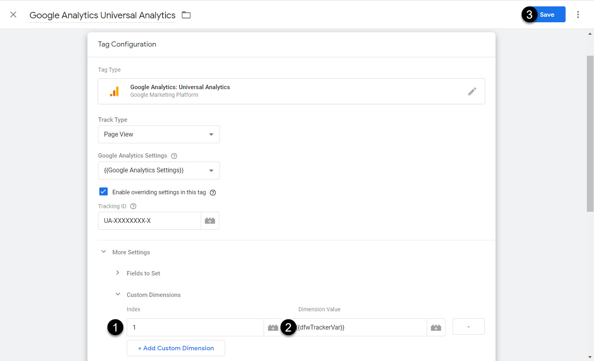Screen dimensions: 594x361
Task: Click the folder icon beside the tag name
Action: point(186,15)
